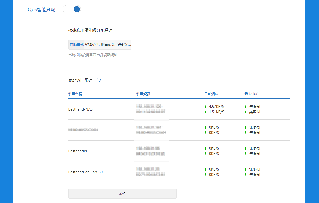Click BesthandPC max download speed arrow icon
The height and width of the screenshot is (203, 319).
click(x=246, y=154)
